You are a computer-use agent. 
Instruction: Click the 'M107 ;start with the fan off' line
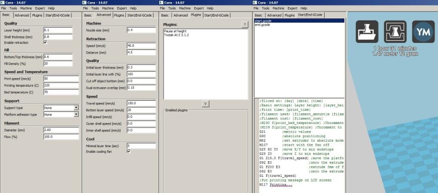coord(294,145)
